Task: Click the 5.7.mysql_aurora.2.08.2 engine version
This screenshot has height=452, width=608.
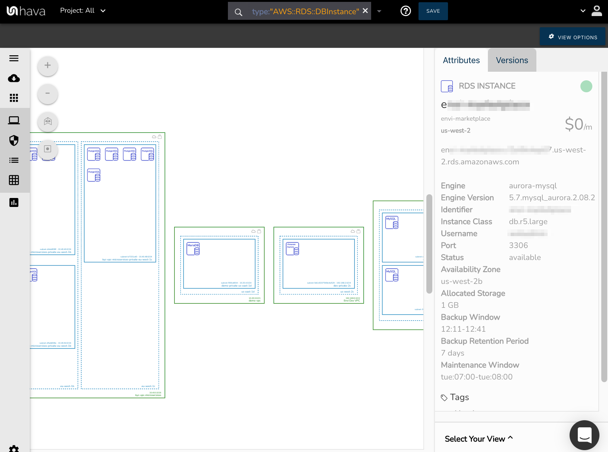Action: (552, 198)
